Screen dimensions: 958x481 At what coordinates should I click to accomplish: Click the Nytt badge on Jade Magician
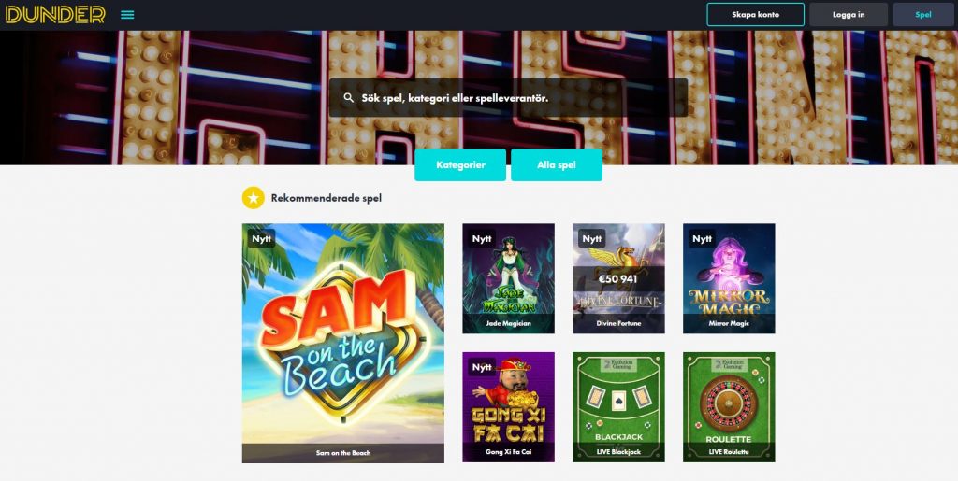pos(482,238)
